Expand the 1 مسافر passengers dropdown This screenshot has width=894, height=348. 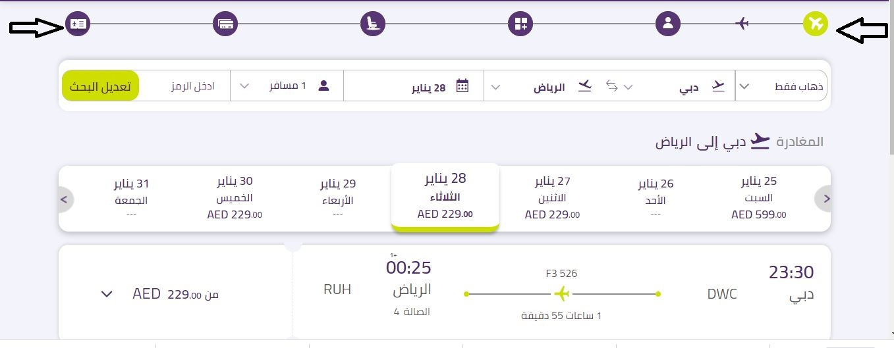(x=287, y=86)
